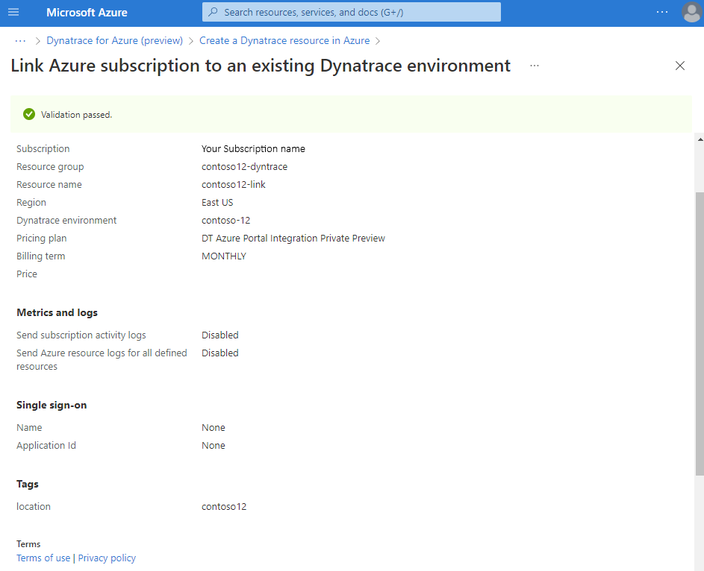Open the Azure portal hamburger menu
The height and width of the screenshot is (571, 704).
[13, 12]
